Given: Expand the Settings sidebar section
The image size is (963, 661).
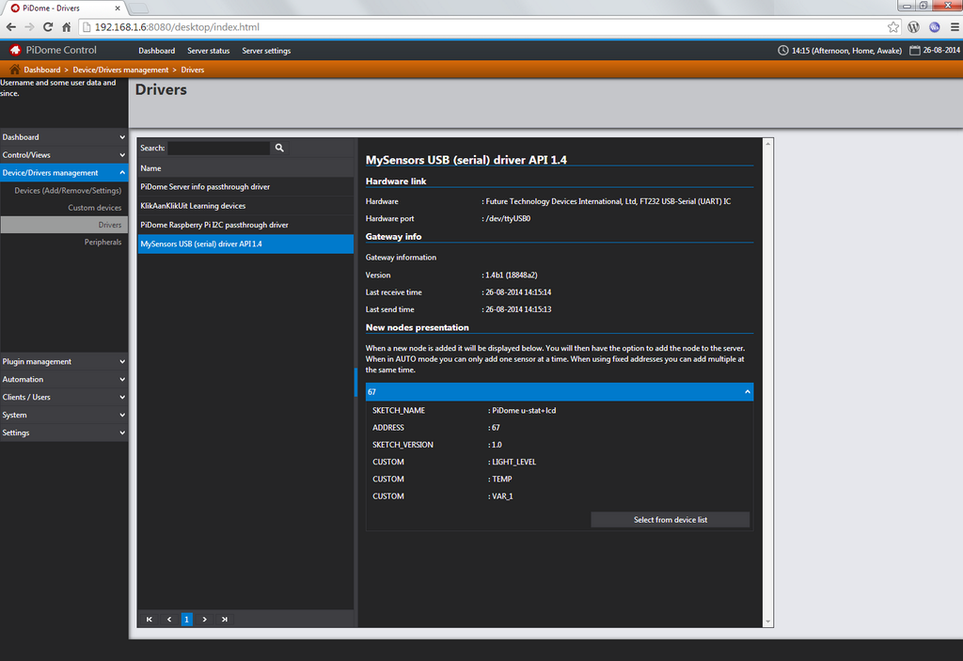Looking at the screenshot, I should [64, 433].
